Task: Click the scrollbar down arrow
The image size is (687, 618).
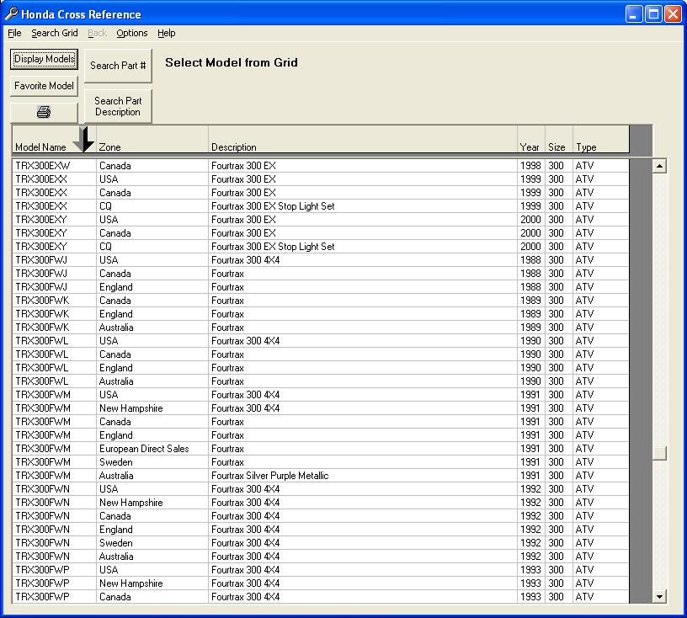Action: point(659,596)
